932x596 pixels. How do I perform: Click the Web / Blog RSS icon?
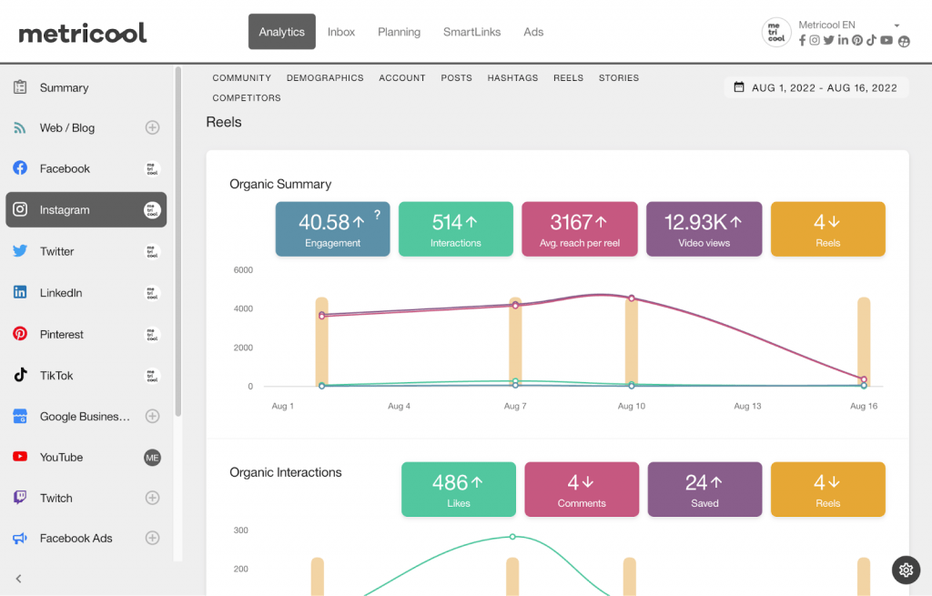pos(20,127)
